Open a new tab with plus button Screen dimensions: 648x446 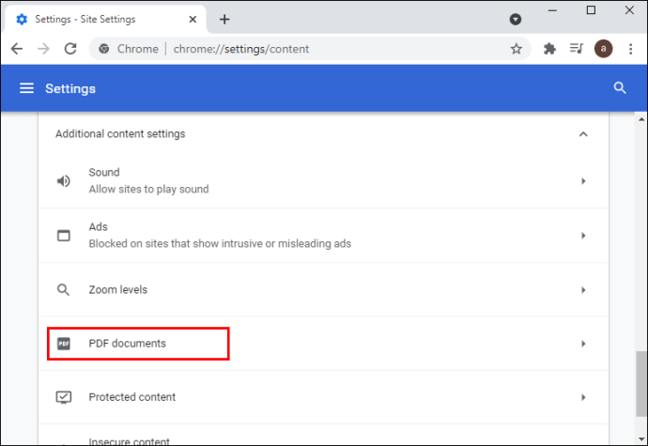pyautogui.click(x=224, y=19)
